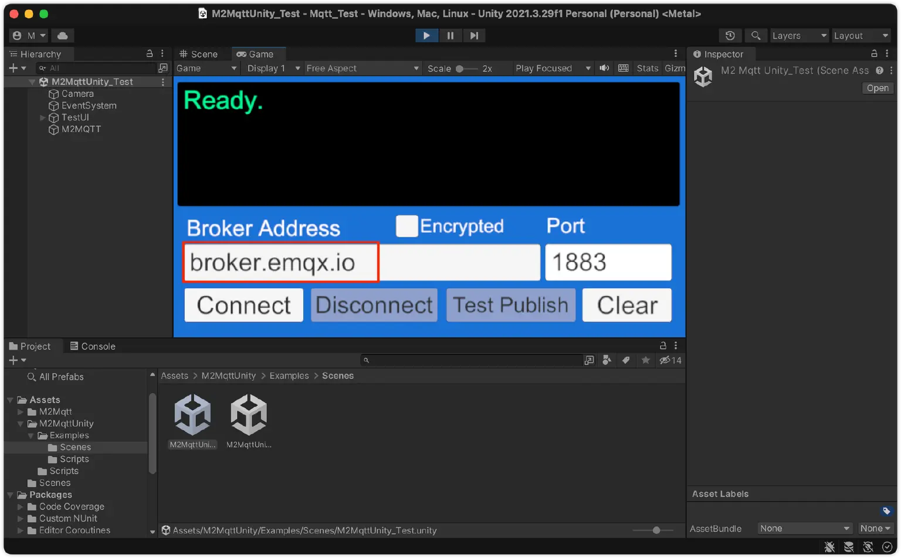Click the Pause playback button
Screen dimensions: 901x558
point(450,36)
